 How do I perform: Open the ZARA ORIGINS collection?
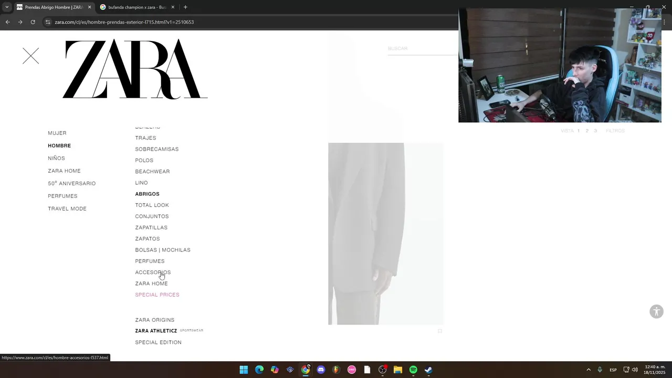pos(155,320)
